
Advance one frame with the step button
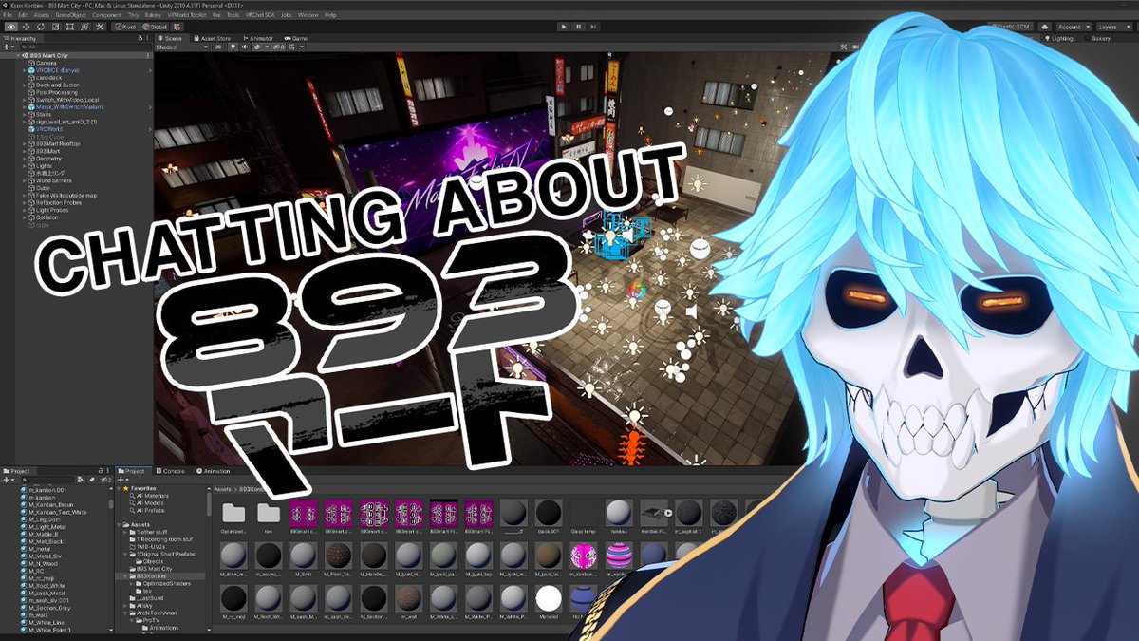click(x=592, y=27)
